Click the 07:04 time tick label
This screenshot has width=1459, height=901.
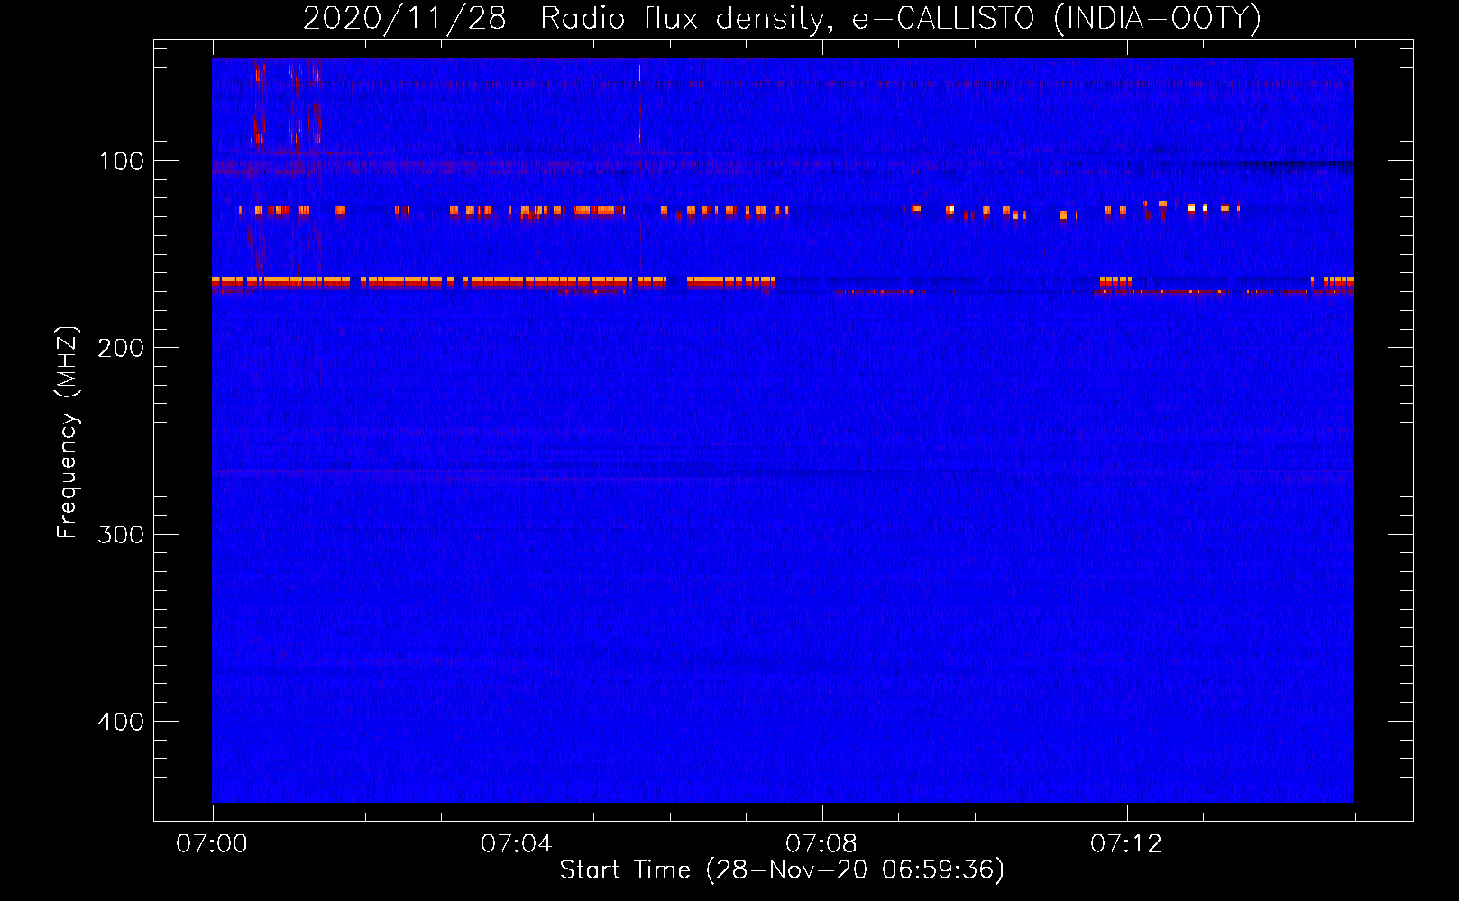point(517,843)
